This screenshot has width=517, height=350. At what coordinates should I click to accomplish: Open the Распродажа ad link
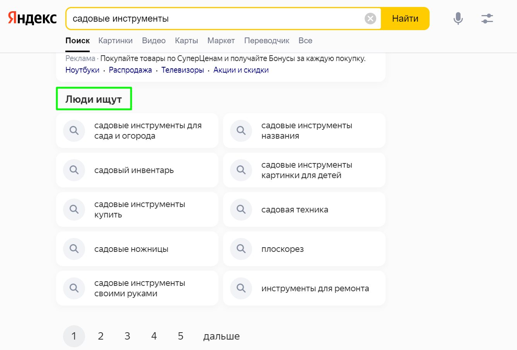(130, 70)
